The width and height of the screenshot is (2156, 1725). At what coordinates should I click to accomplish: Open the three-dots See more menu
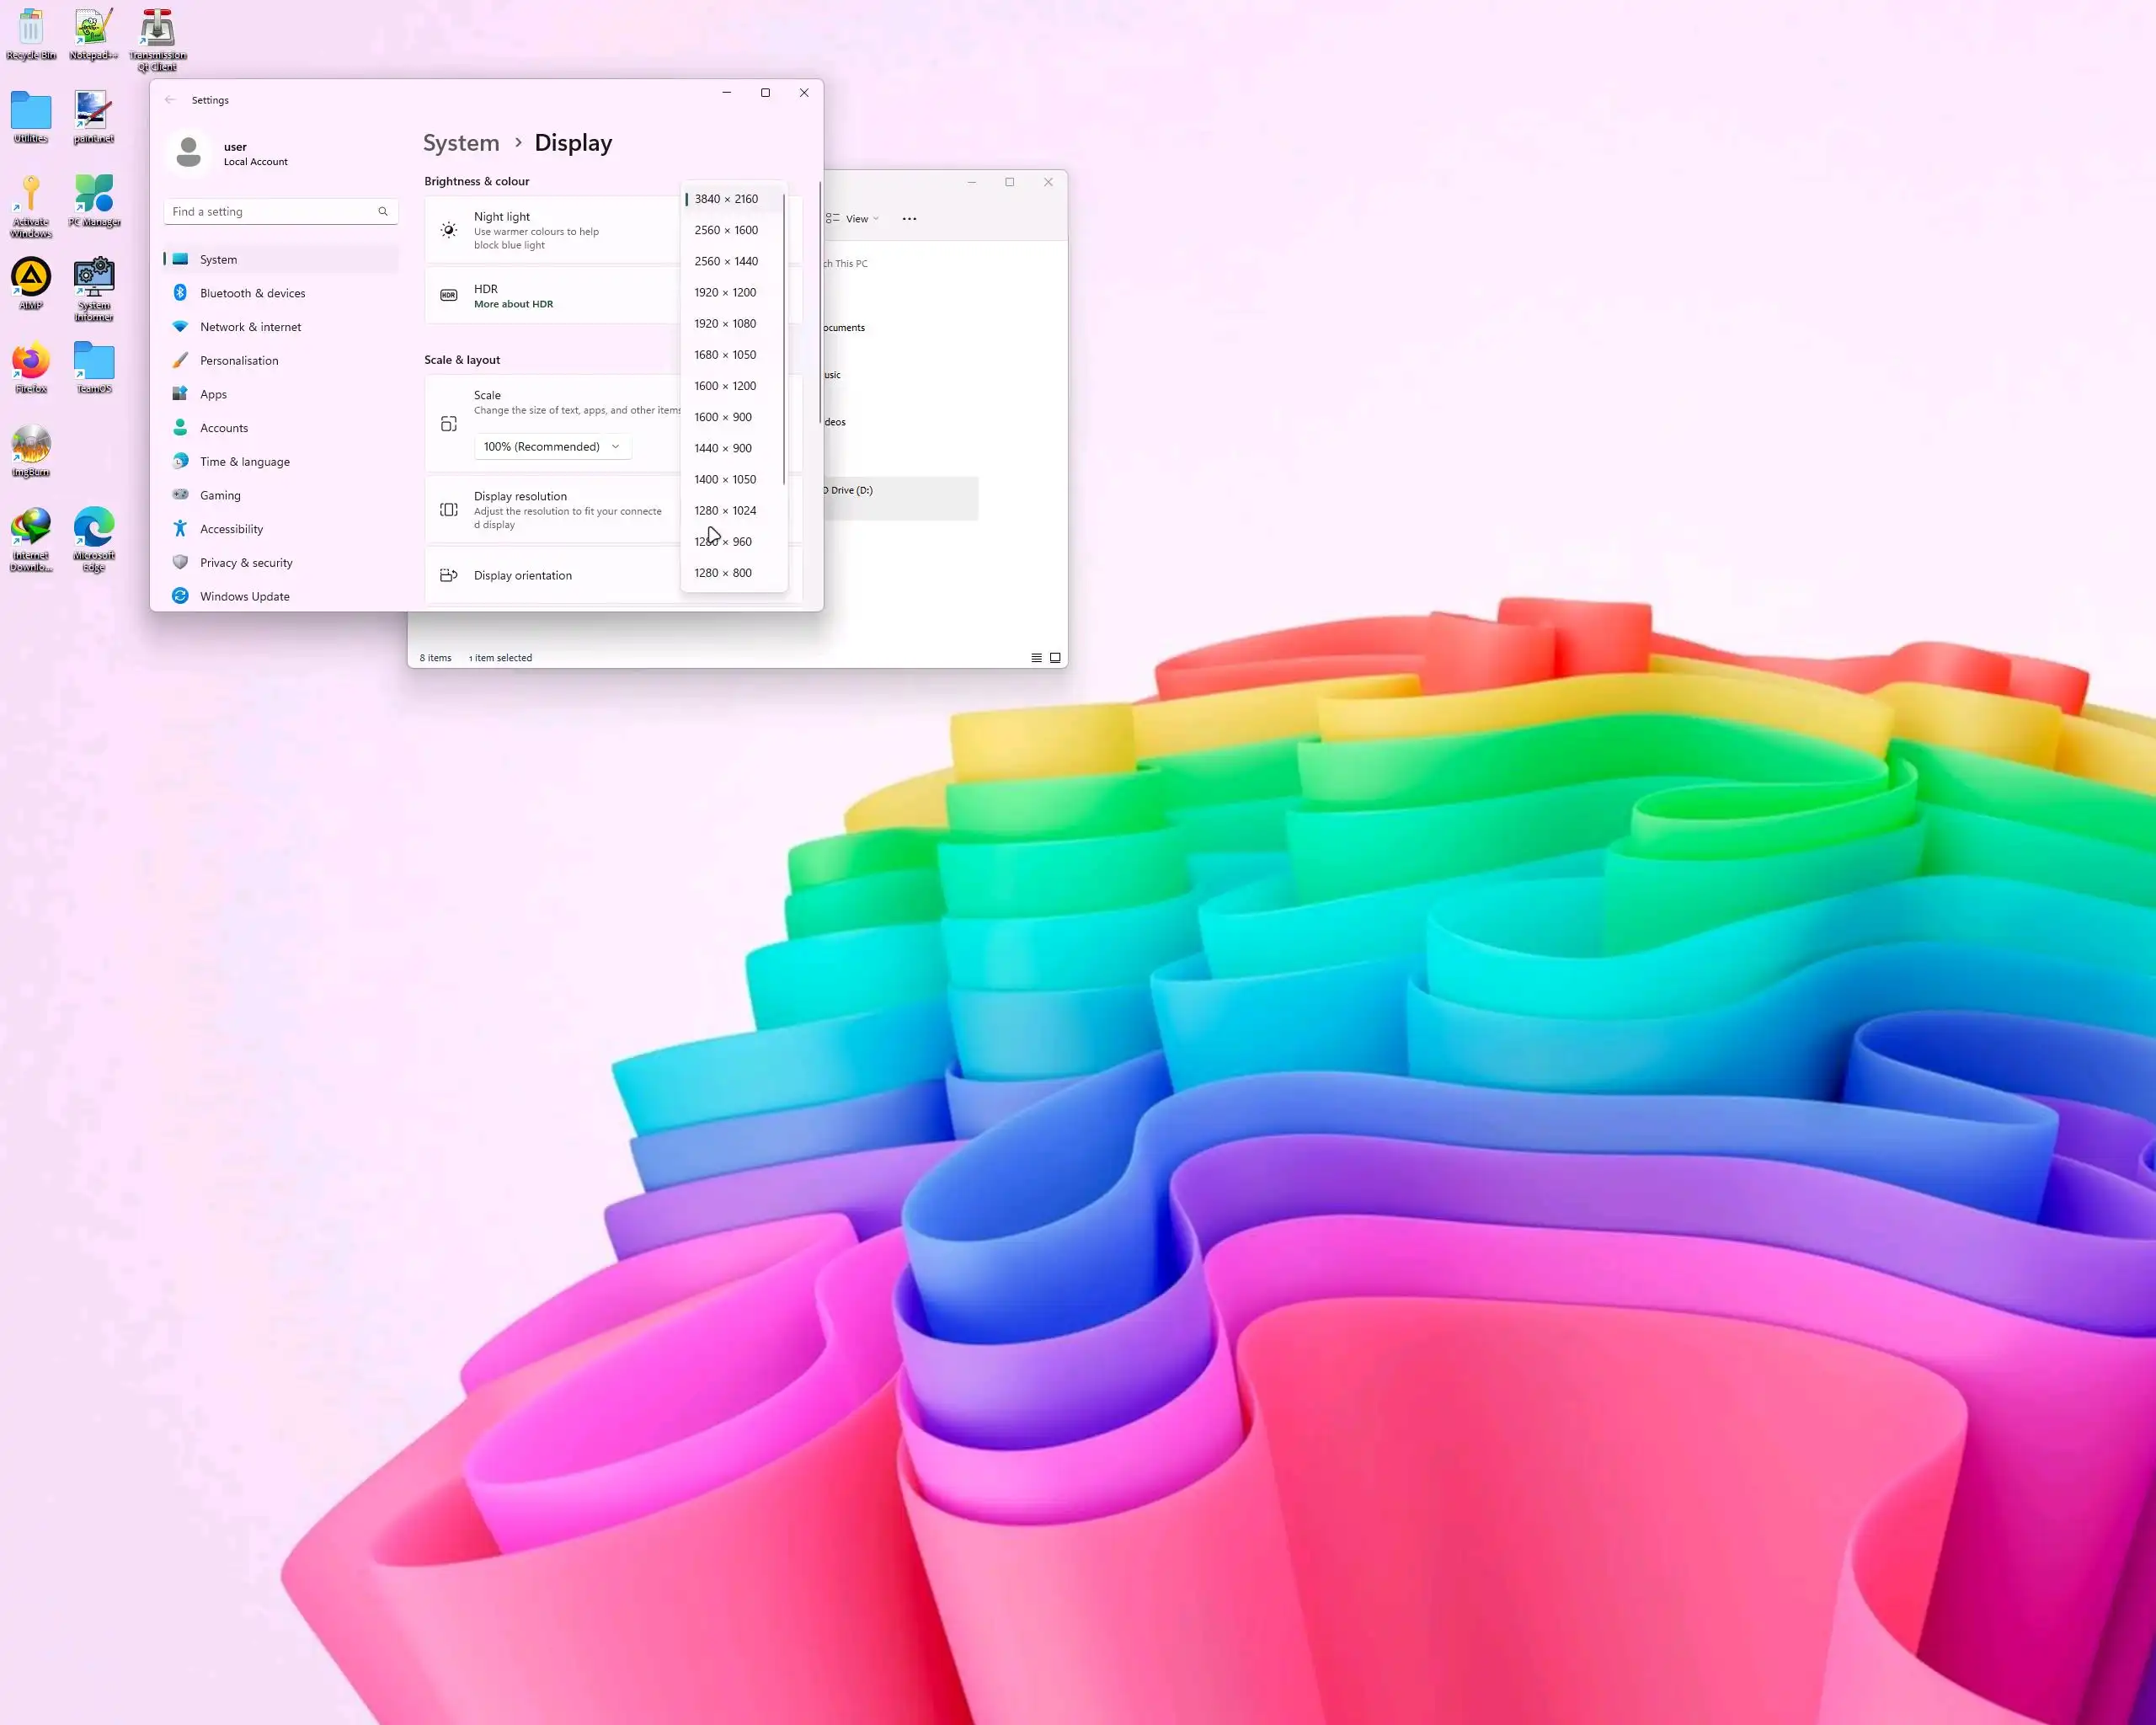909,219
